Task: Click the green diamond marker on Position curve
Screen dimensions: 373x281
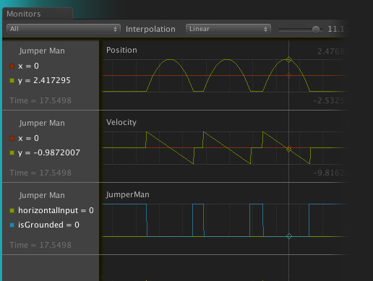Action: point(289,59)
